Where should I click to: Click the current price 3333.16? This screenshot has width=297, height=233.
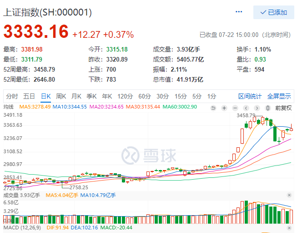36,31
